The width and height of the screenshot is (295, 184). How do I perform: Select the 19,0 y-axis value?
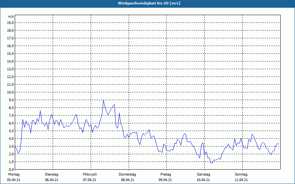11,23
